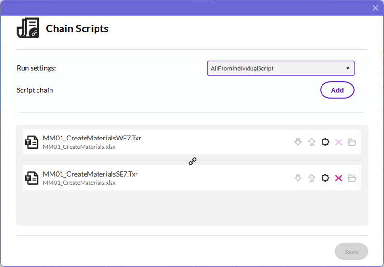The image size is (384, 267).
Task: Click the Add button
Action: 337,90
